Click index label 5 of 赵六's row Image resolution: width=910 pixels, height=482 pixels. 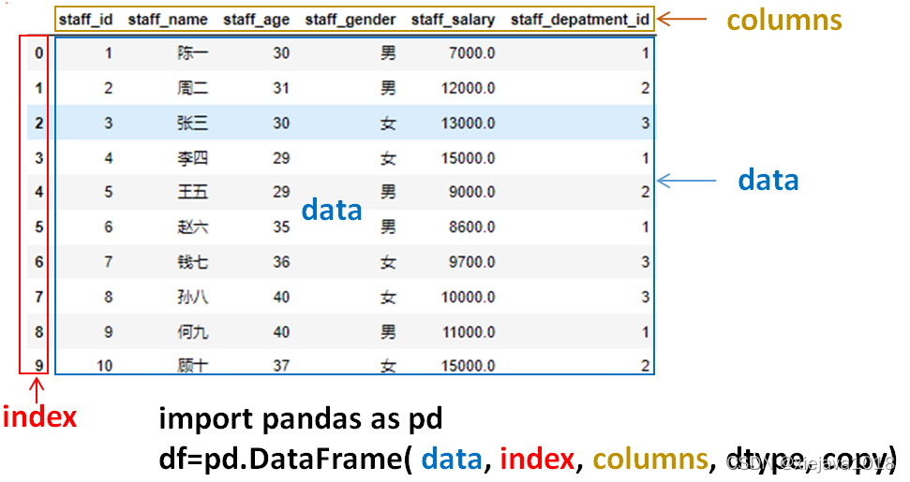click(38, 226)
